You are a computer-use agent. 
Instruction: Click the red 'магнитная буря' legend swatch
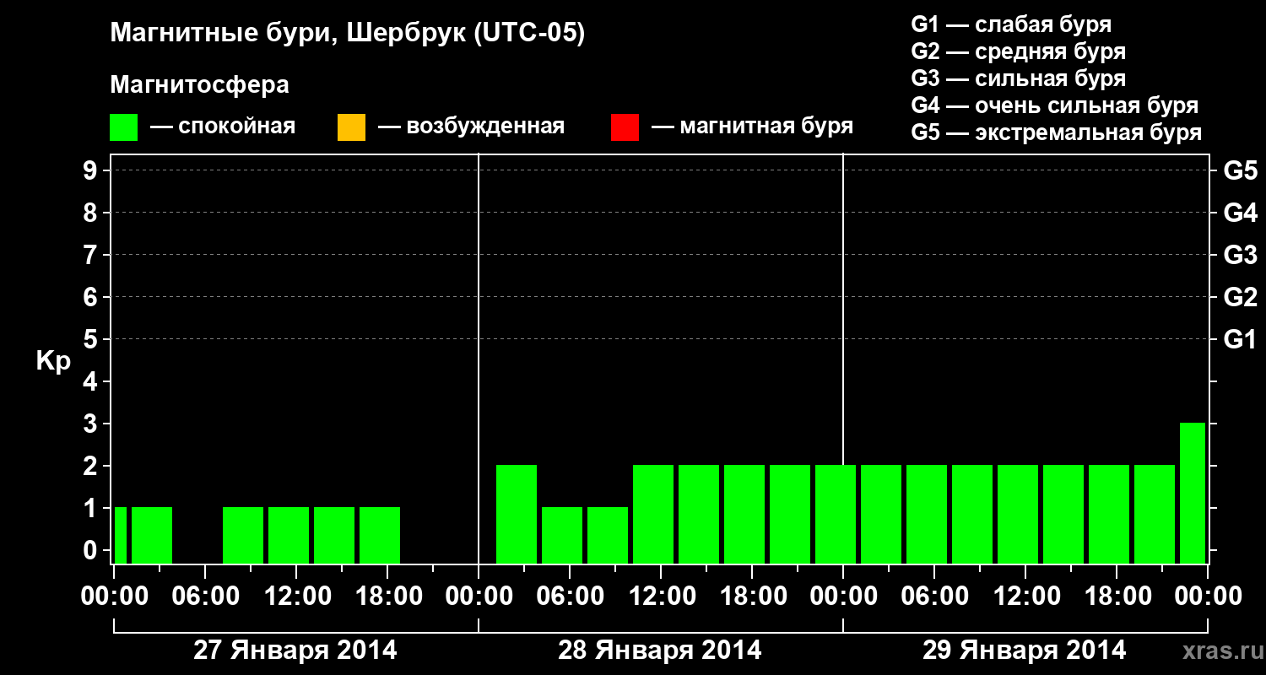click(625, 127)
